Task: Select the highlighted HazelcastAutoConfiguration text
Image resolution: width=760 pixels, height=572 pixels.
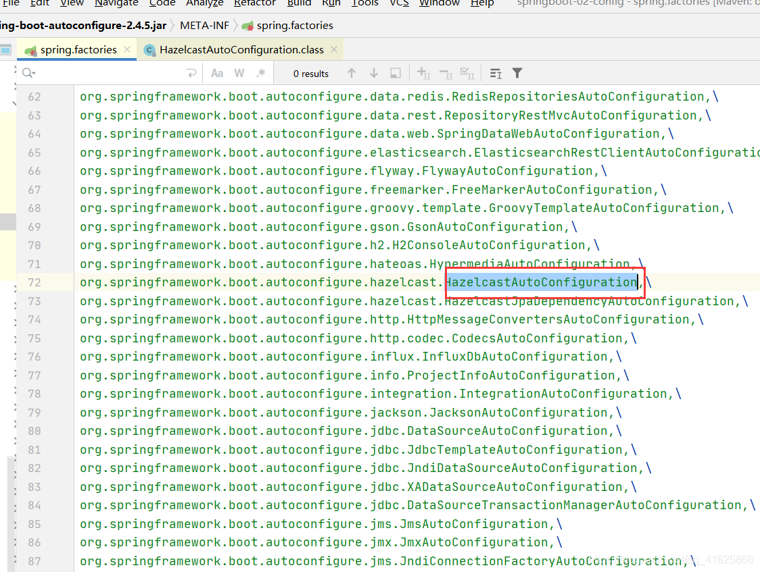Action: 544,282
